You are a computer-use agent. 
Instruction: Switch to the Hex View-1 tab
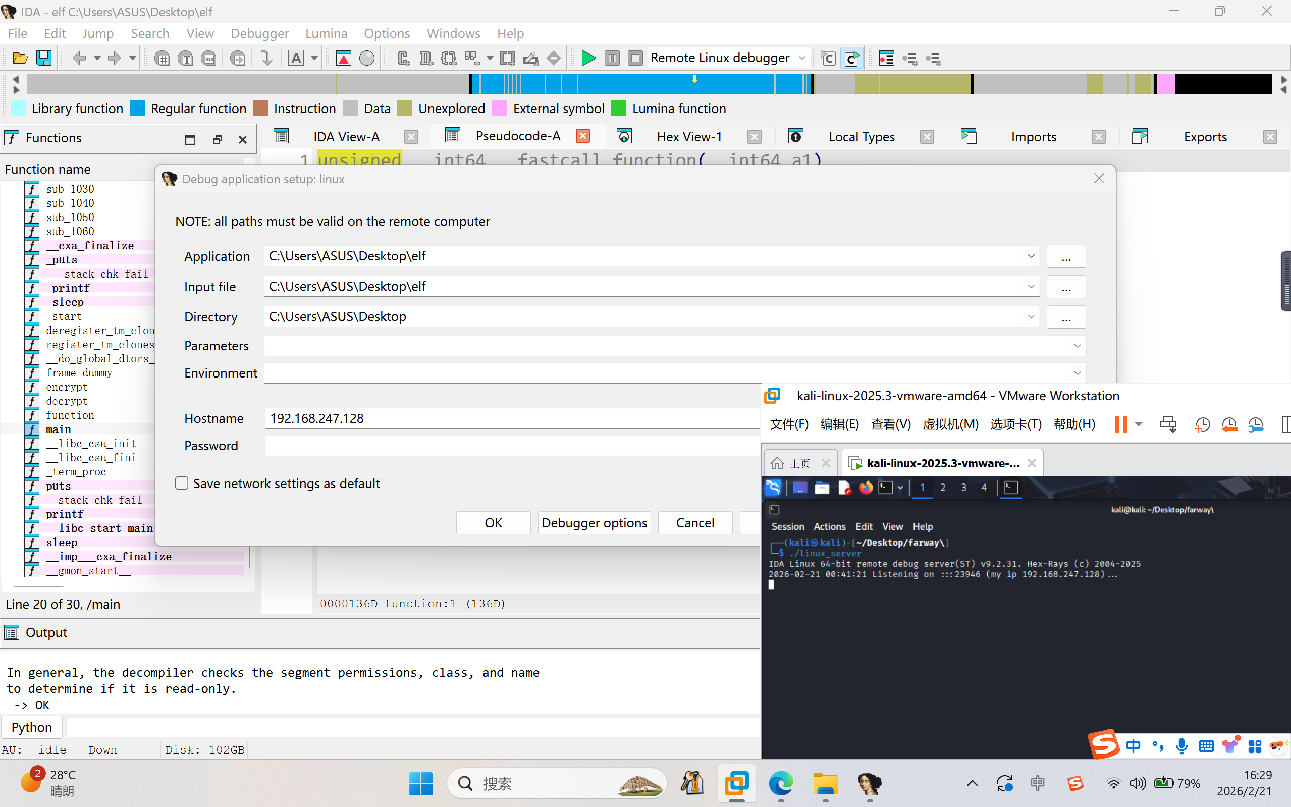tap(688, 137)
